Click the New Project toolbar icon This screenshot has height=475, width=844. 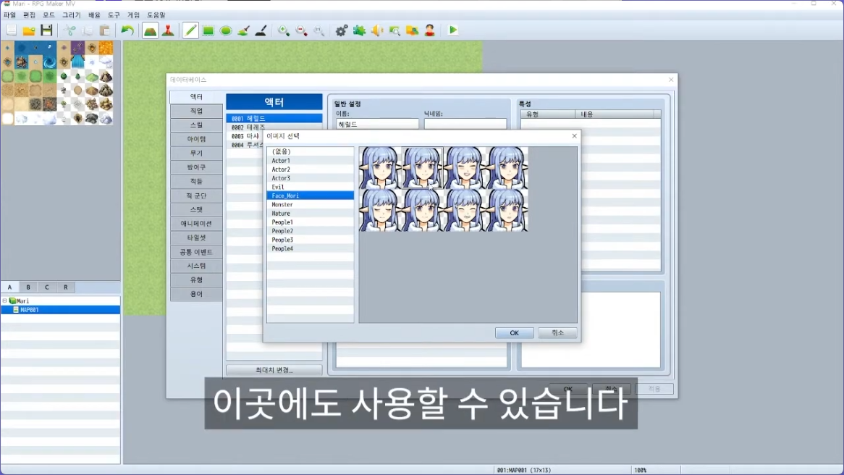tap(12, 30)
